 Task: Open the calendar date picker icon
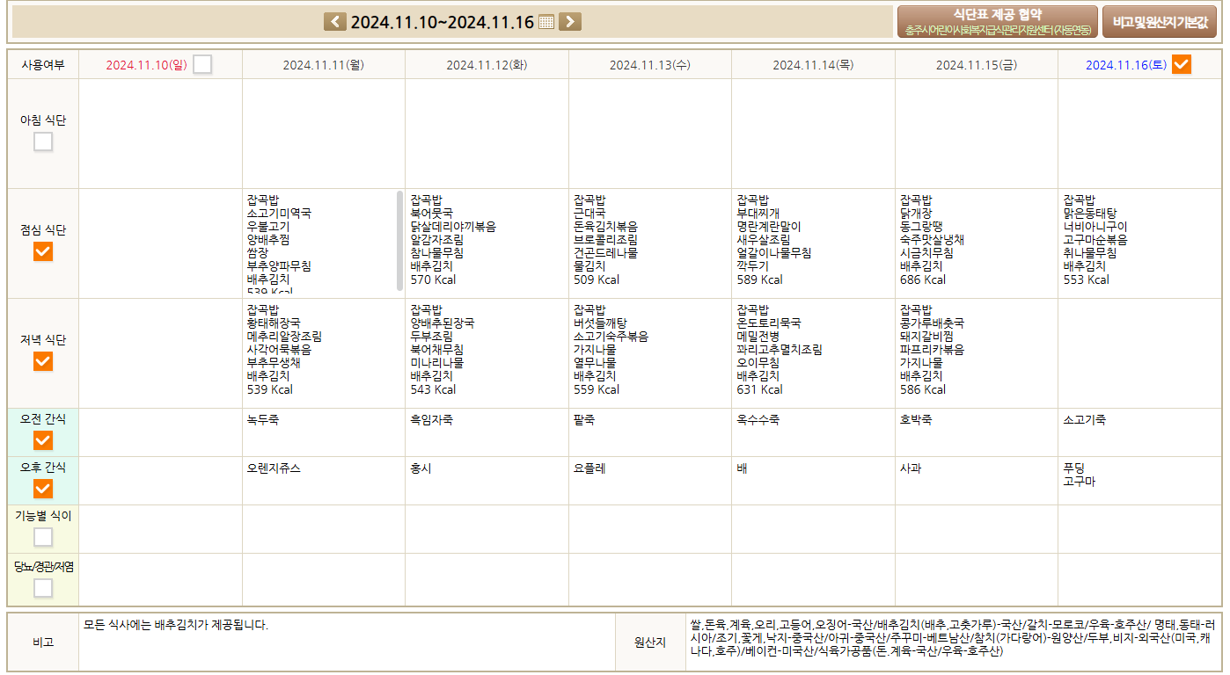[546, 22]
